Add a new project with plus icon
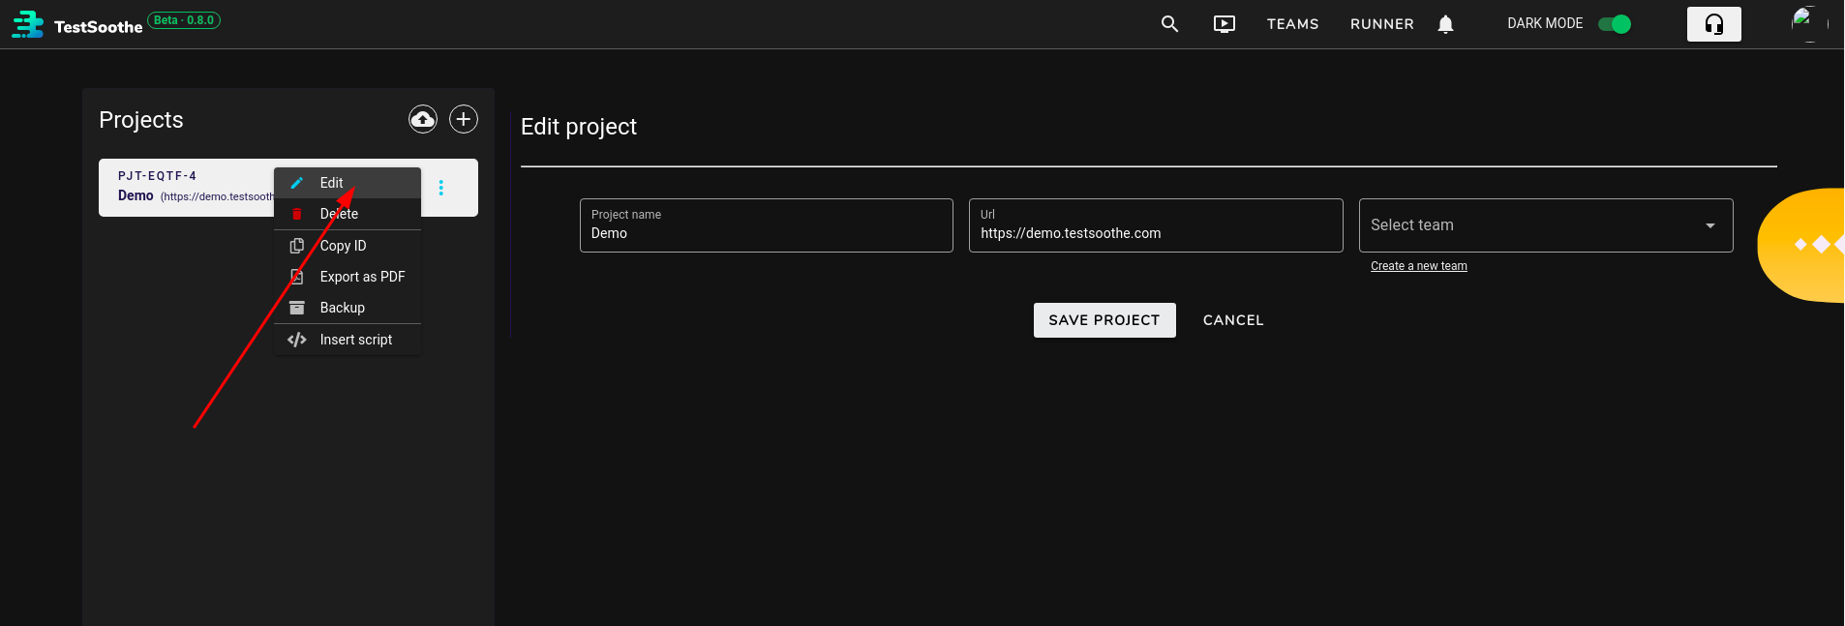1845x626 pixels. point(464,119)
